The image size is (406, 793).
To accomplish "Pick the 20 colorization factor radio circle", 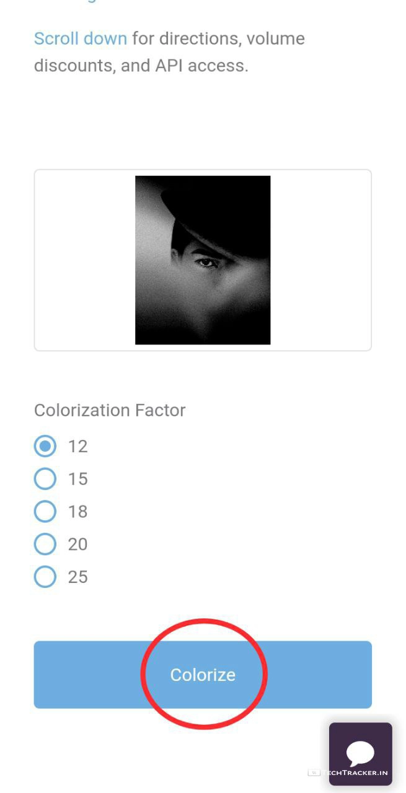I will [45, 545].
